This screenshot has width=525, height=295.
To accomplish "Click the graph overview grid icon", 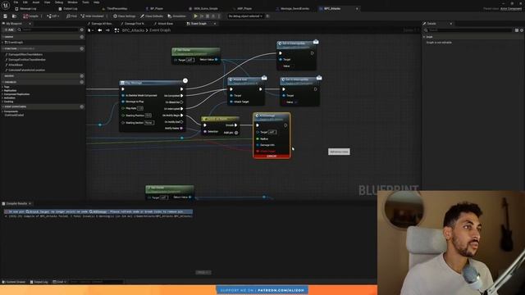I will (116, 30).
